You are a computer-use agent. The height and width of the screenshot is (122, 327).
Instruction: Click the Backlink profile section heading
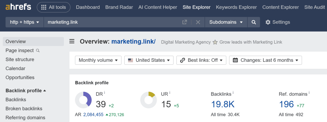pyautogui.click(x=92, y=83)
